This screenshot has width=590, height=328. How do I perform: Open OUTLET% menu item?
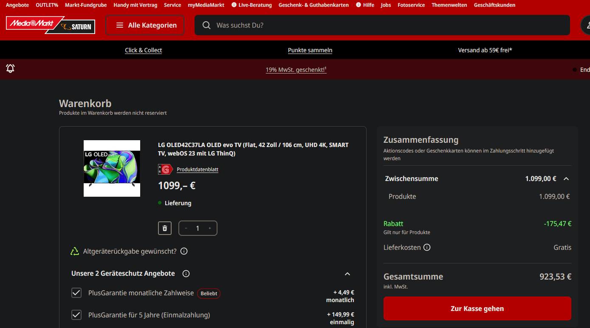coord(47,5)
